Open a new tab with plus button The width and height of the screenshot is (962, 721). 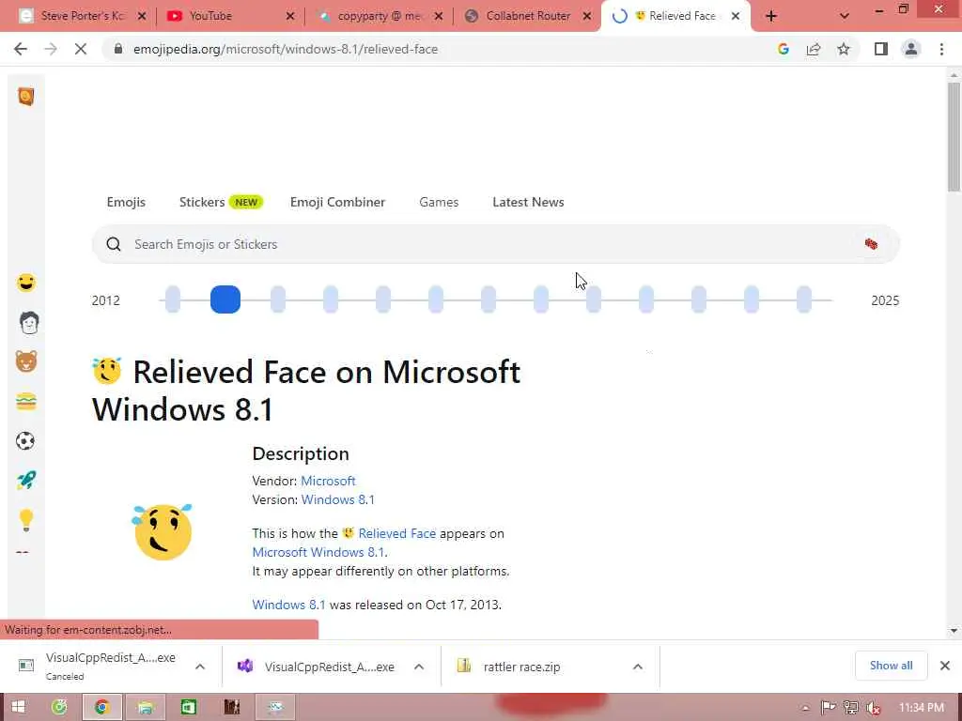pyautogui.click(x=771, y=16)
